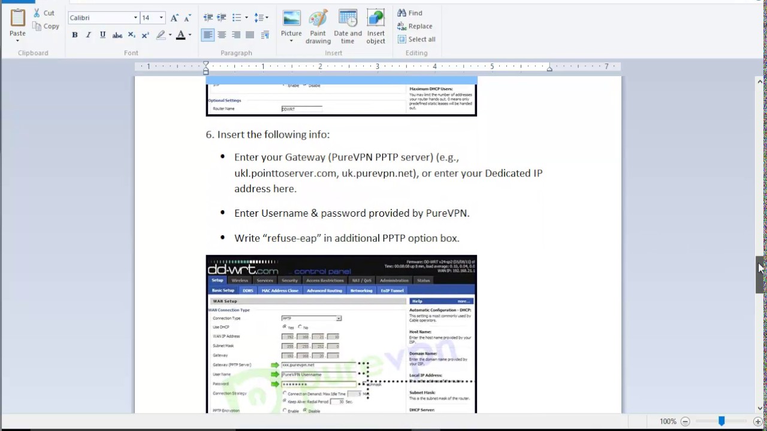Start a bulleted list

click(237, 18)
